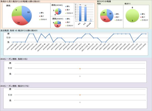152x111 pixels.
Task: Click 勝ち legend entry in 鳥栖 stadium chart
Action: (x=117, y=14)
